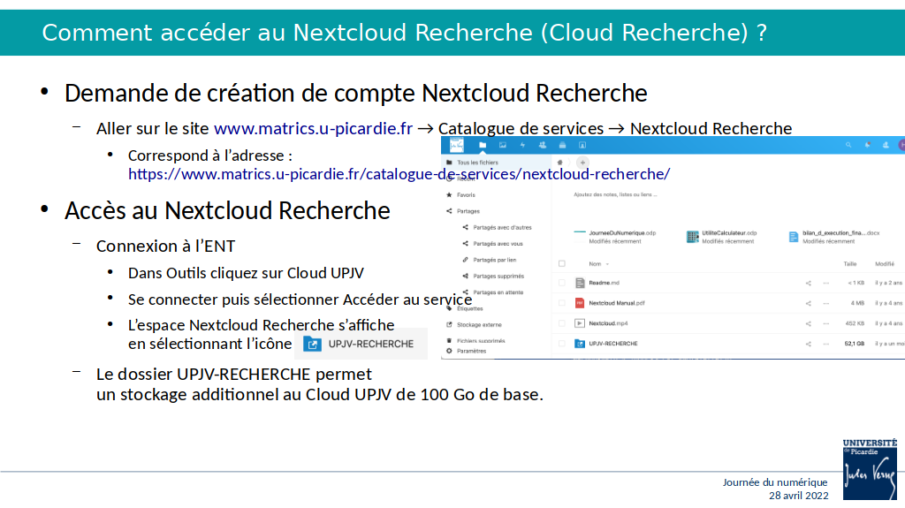Viewport: 905px width, 508px height.
Task: Select Partagés par lien in sidebar
Action: (x=495, y=260)
